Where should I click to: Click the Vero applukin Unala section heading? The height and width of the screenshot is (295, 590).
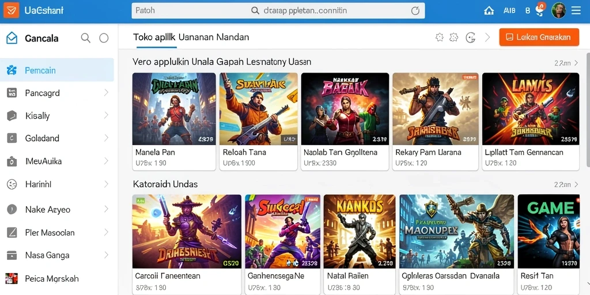222,62
